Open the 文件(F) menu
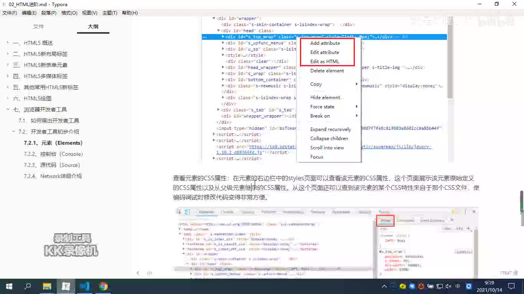Screen dimensions: 524x294 pos(9,13)
